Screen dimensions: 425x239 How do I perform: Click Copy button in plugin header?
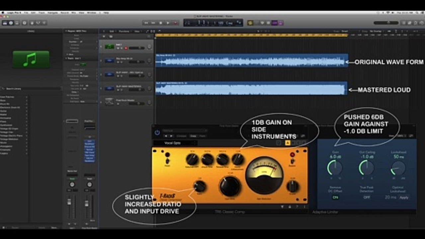(x=193, y=136)
